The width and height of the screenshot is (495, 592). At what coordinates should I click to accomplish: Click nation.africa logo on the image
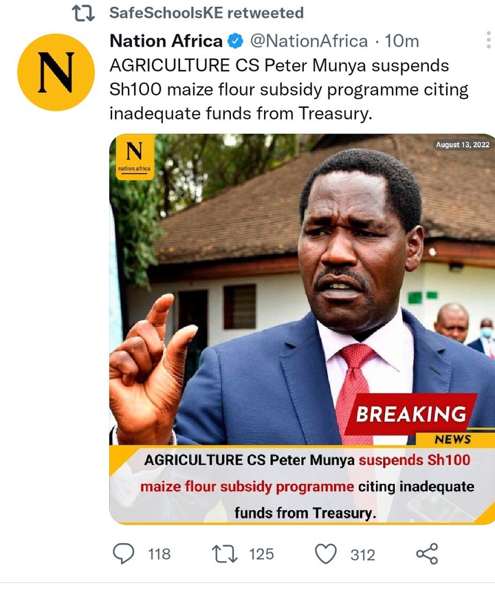click(x=135, y=157)
